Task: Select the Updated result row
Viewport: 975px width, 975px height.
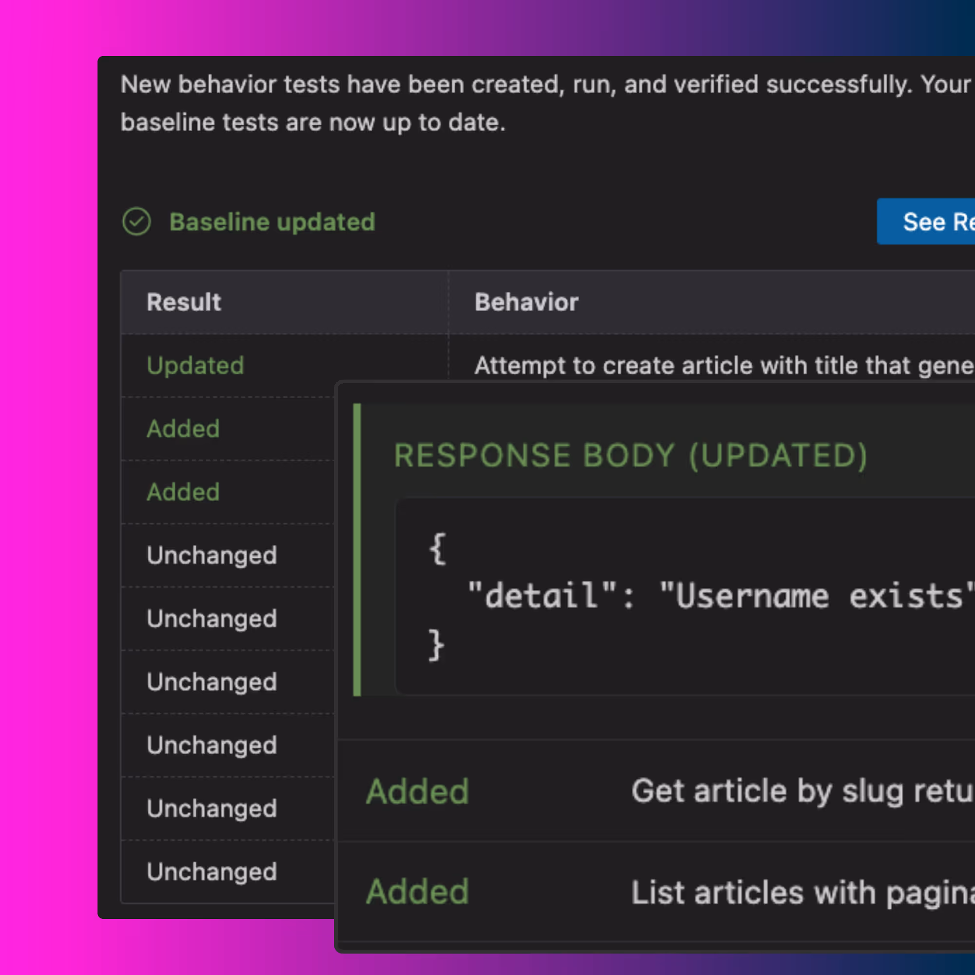Action: [195, 365]
